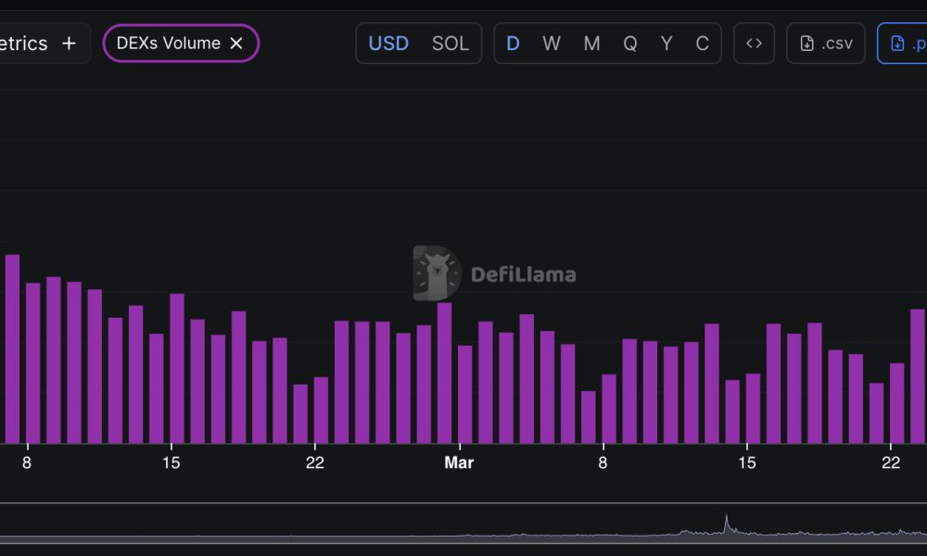Click the embed code angle-brackets icon
Screen dimensions: 927x556
click(x=754, y=43)
